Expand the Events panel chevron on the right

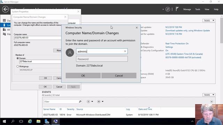(x=212, y=102)
